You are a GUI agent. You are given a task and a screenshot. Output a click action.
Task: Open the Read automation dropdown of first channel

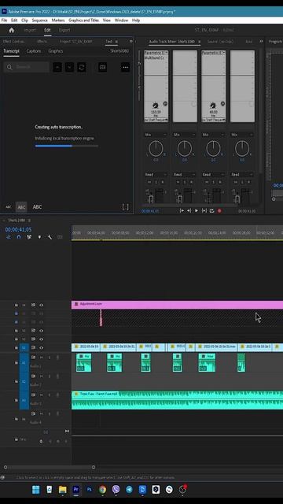point(156,175)
